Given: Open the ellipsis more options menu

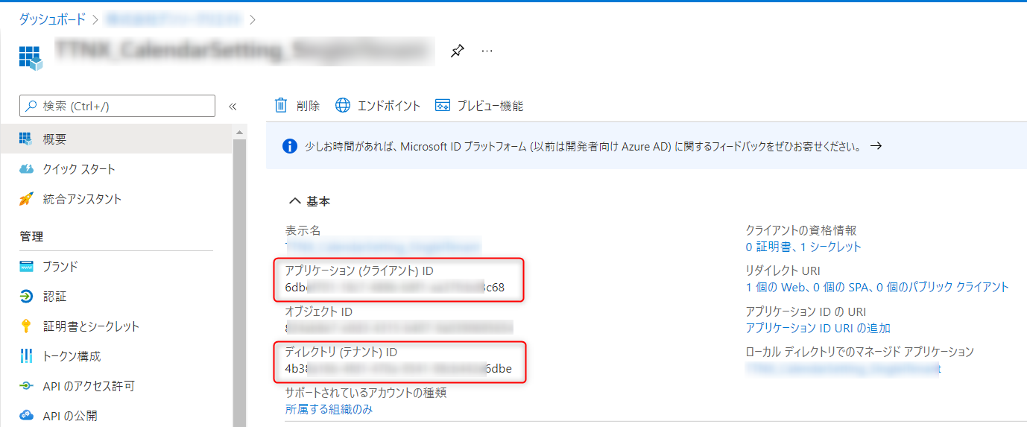Looking at the screenshot, I should 487,51.
